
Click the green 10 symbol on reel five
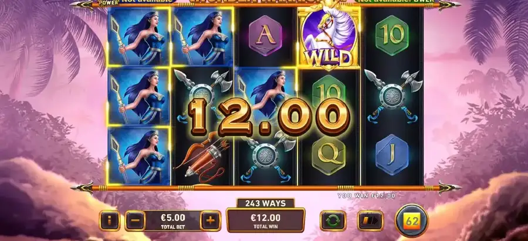392,35
